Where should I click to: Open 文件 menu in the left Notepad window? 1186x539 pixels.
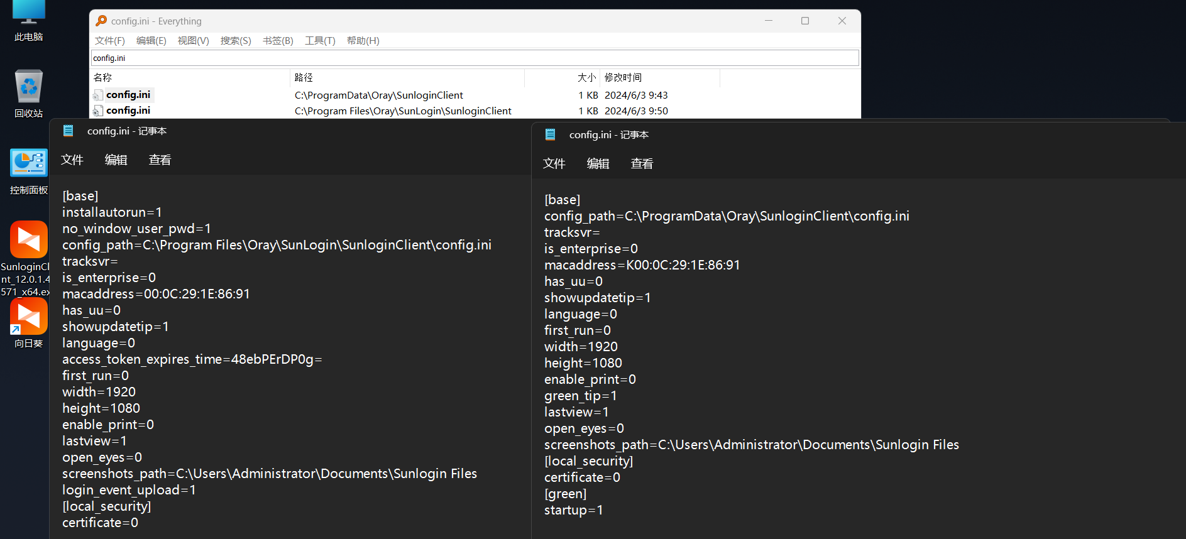(x=72, y=160)
